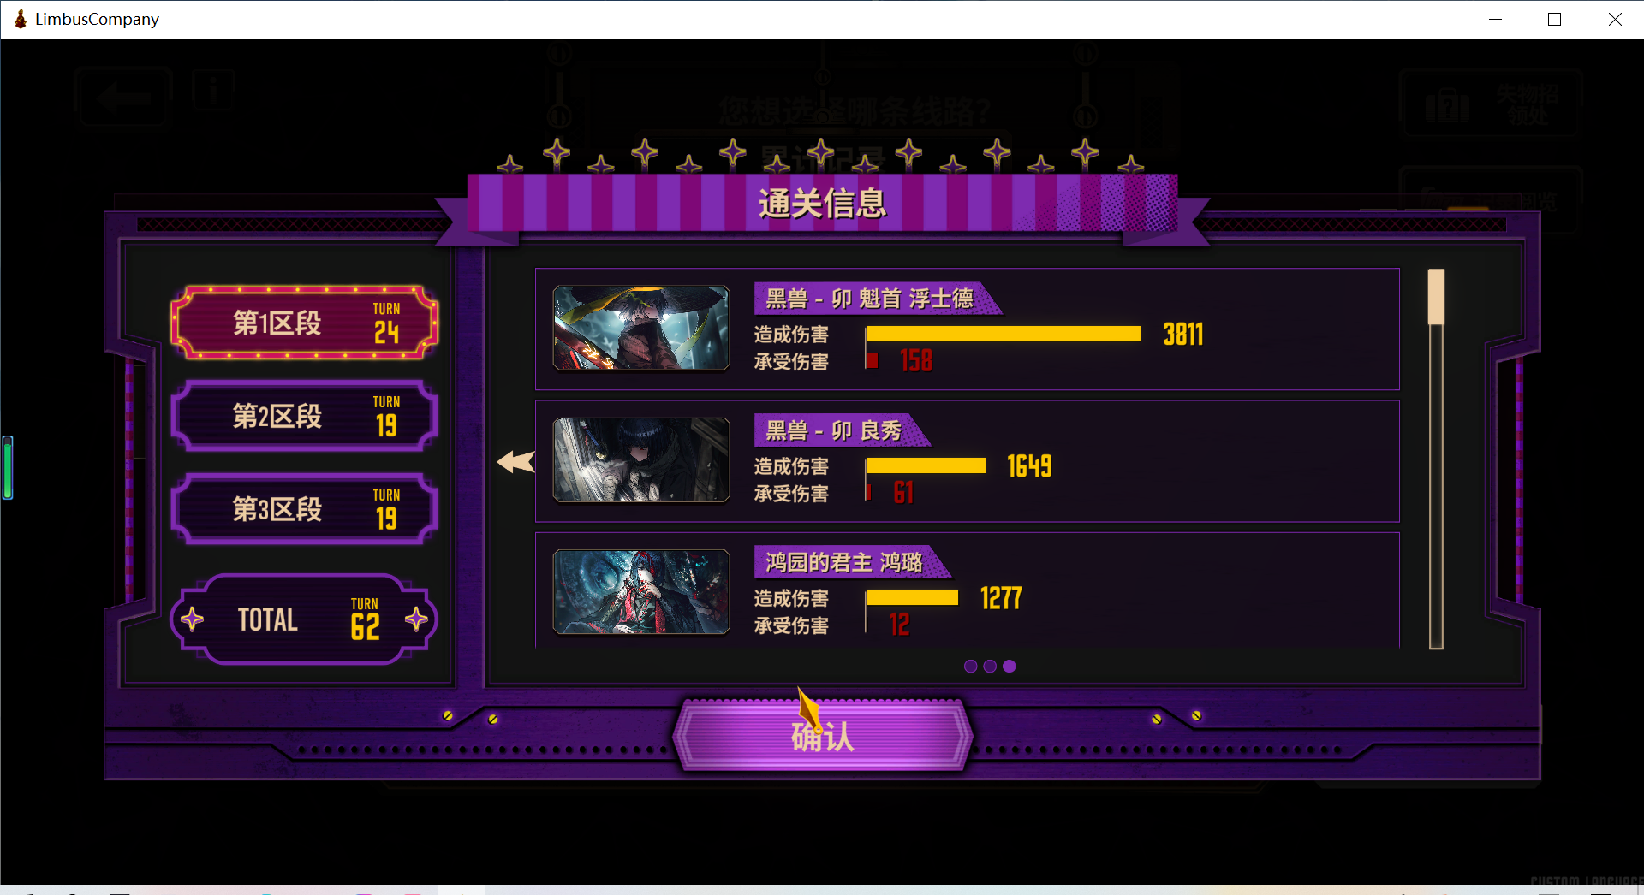Click the dimmed info icon
The height and width of the screenshot is (895, 1644).
[213, 89]
